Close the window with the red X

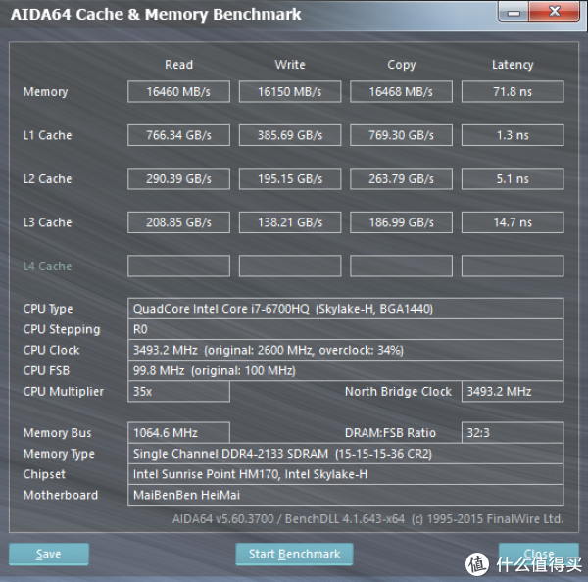coord(555,11)
